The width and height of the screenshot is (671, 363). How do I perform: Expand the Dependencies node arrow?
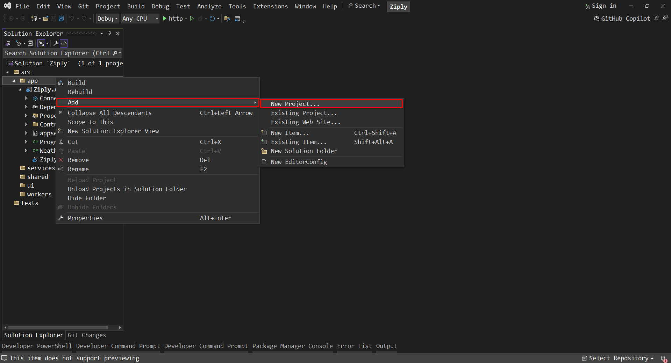pyautogui.click(x=26, y=107)
